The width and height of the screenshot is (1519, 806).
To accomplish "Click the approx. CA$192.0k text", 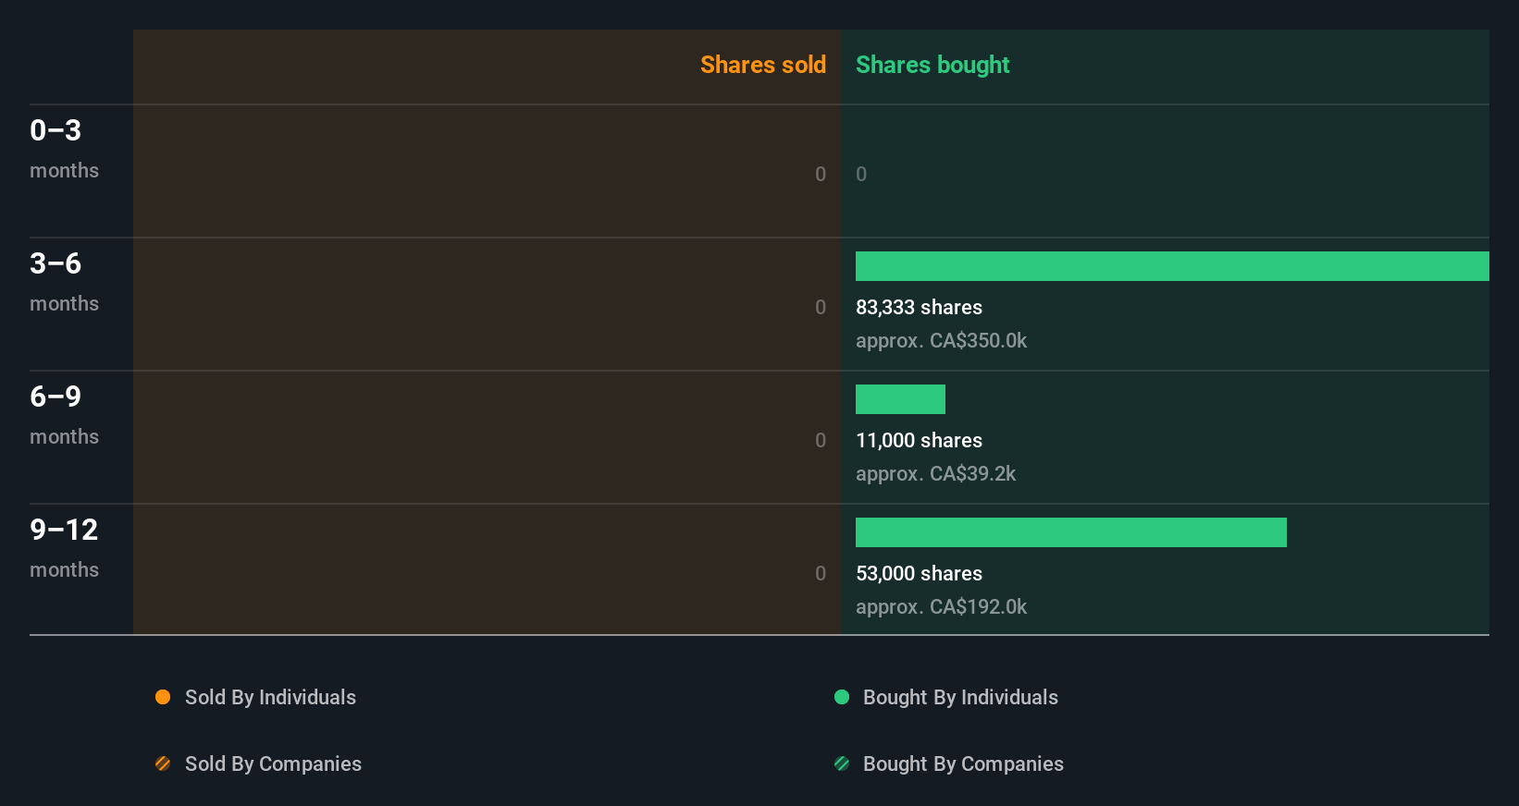I will coord(941,606).
